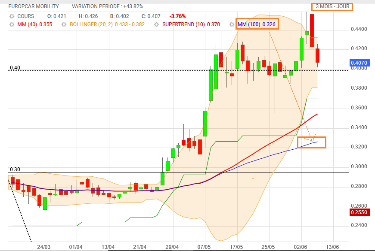Open settings gear next to COURS

(x=12, y=16)
